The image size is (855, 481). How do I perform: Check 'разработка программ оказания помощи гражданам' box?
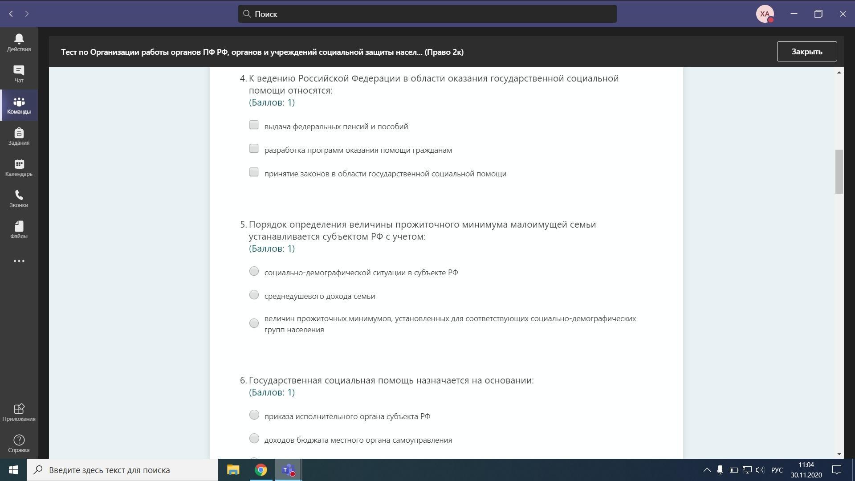tap(254, 149)
